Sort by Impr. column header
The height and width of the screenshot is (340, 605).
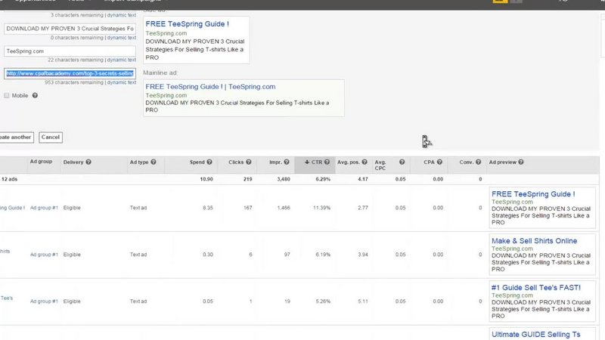[x=275, y=162]
